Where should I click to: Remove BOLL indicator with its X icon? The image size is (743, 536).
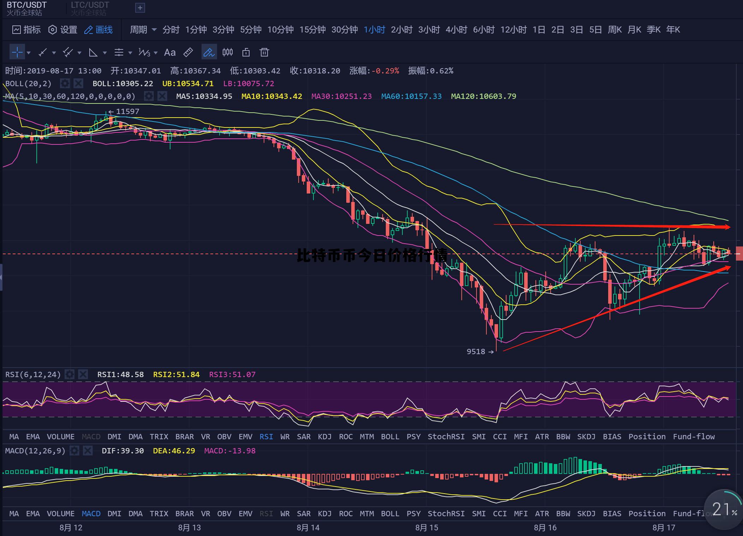click(78, 84)
